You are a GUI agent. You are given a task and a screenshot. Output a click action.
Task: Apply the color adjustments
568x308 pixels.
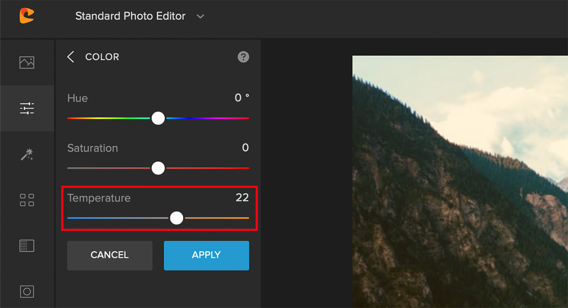206,255
